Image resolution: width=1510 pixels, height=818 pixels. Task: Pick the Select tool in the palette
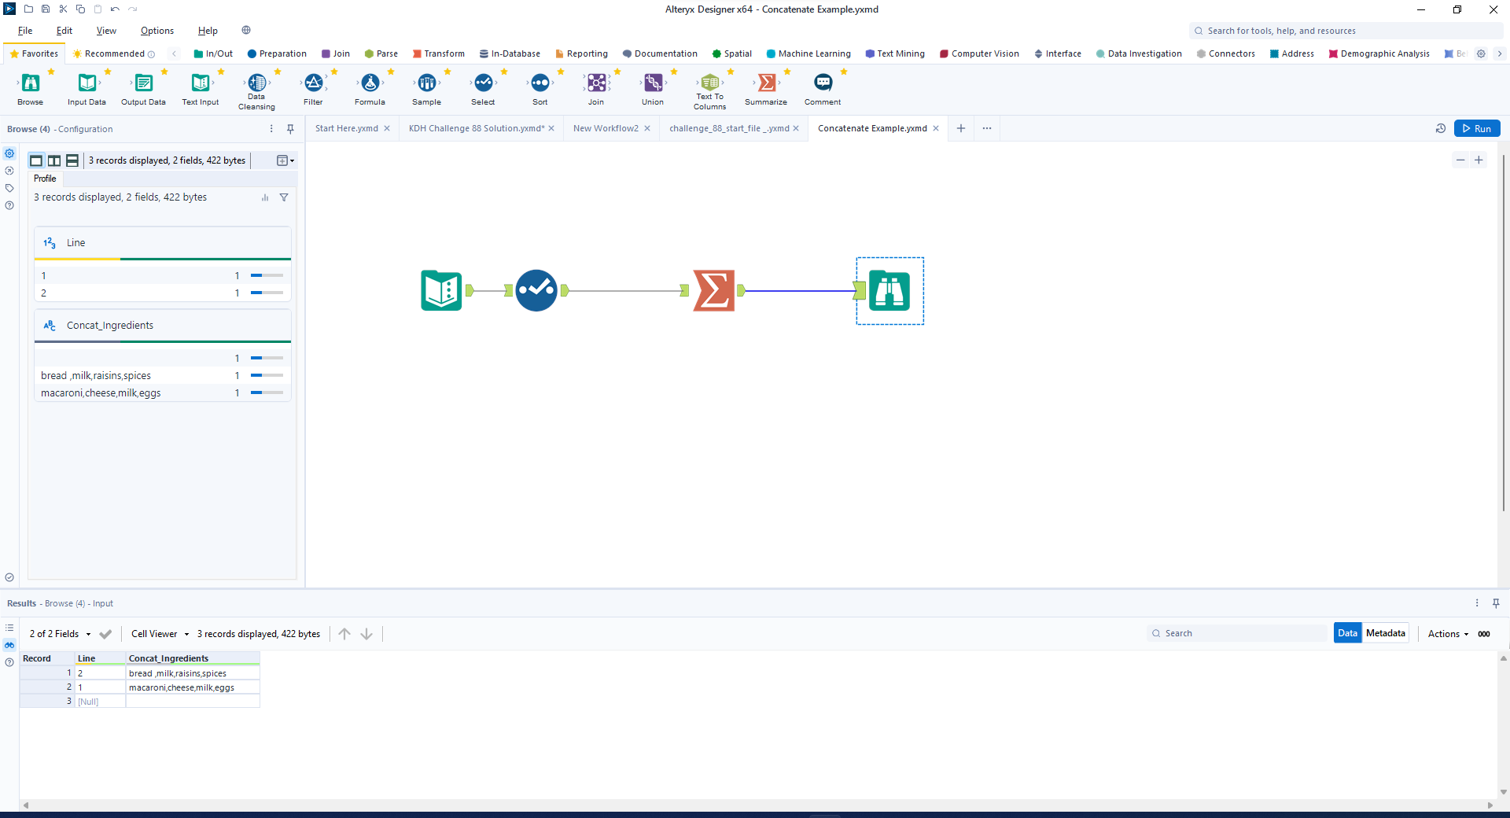tap(483, 87)
